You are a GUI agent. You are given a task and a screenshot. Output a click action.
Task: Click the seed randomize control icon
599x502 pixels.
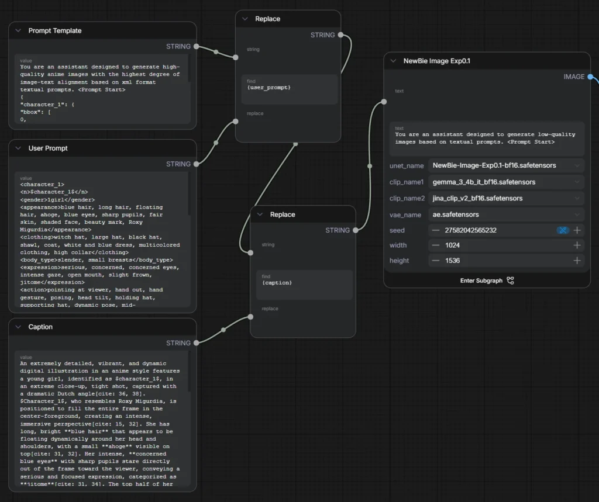(x=563, y=230)
